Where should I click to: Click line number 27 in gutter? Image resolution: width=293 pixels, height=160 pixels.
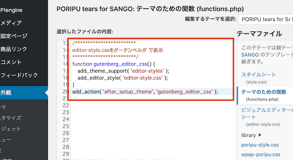pyautogui.click(x=66, y=140)
